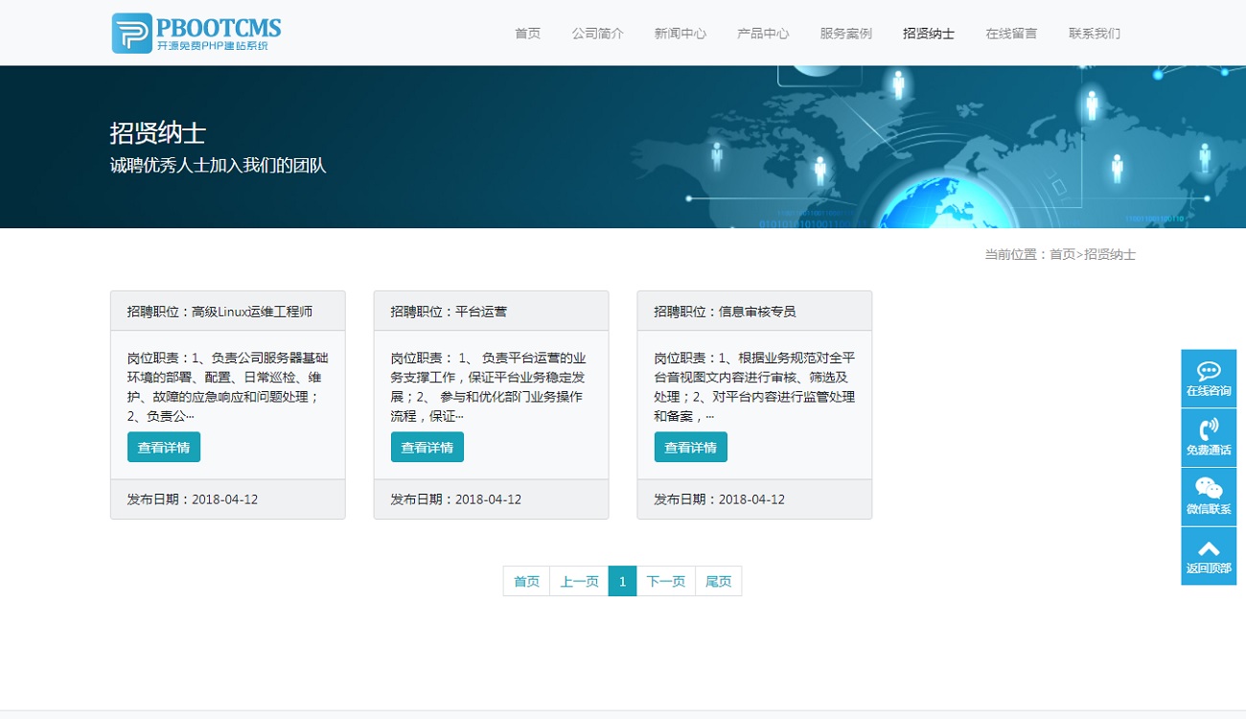Click banner heading 招贤纳士
The width and height of the screenshot is (1246, 719).
[x=158, y=133]
